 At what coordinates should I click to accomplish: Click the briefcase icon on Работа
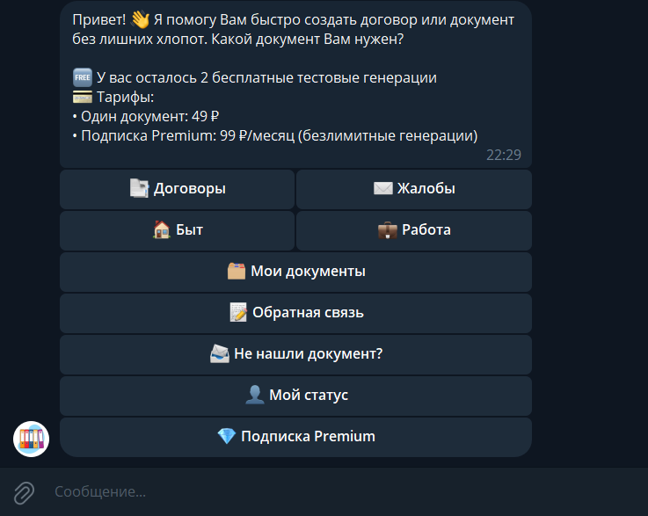point(387,229)
